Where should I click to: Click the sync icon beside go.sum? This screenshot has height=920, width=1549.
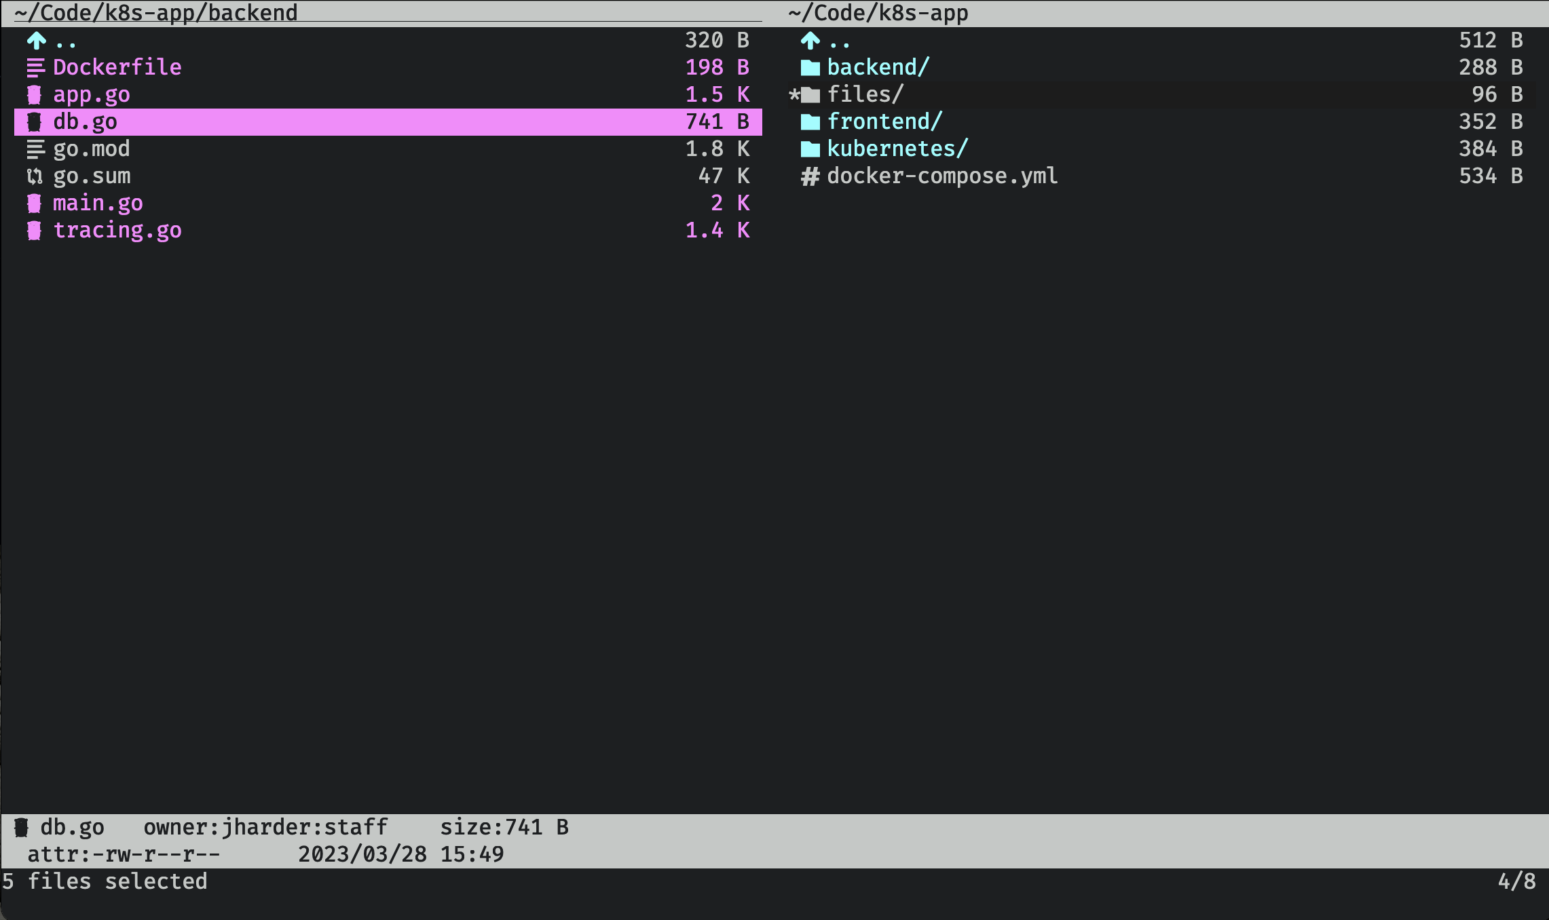[x=34, y=176]
